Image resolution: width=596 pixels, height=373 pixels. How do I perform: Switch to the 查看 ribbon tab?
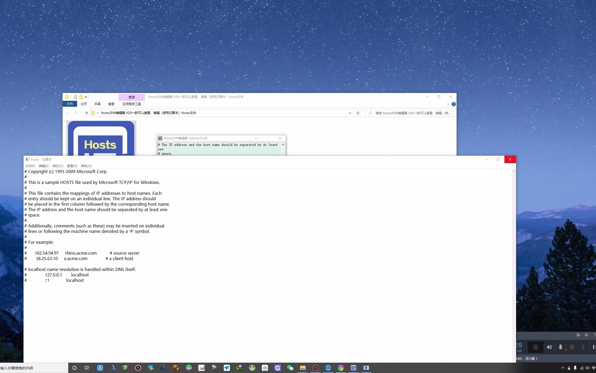point(111,104)
